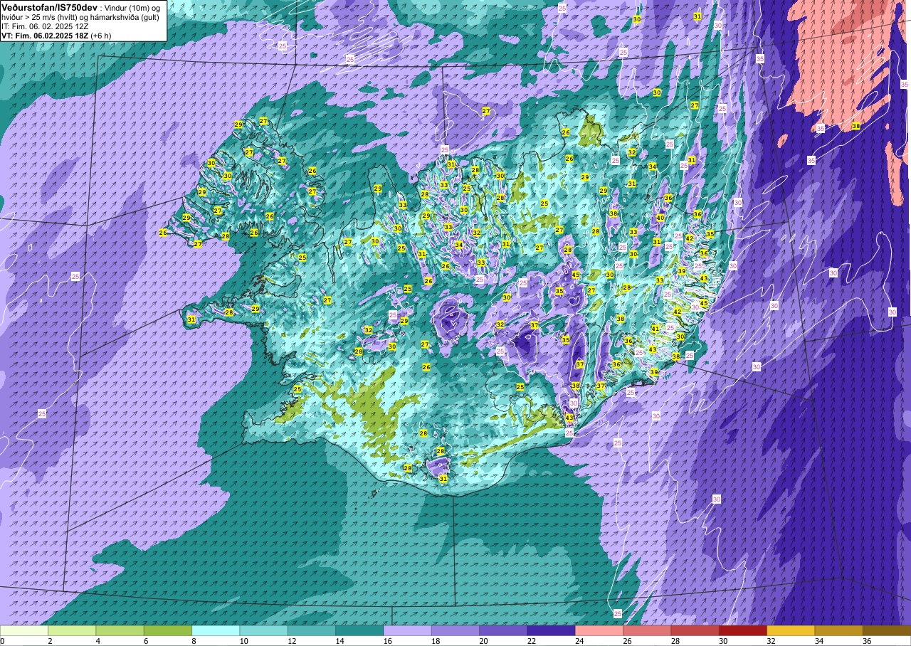This screenshot has width=911, height=646.
Task: Select the 20–22 m/s violet legend swatch
Action: pos(503,630)
